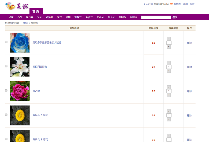Click the price 27 of 西伯利亚百合

154,67
